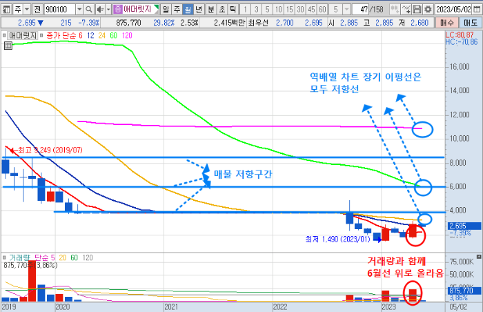
Task: Click the 매수 buy button
Action: [x=447, y=23]
